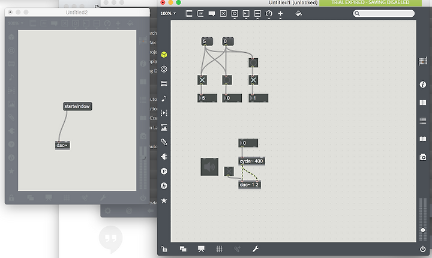Open the console list icon in right sidebar
This screenshot has height=258, width=432.
[422, 121]
